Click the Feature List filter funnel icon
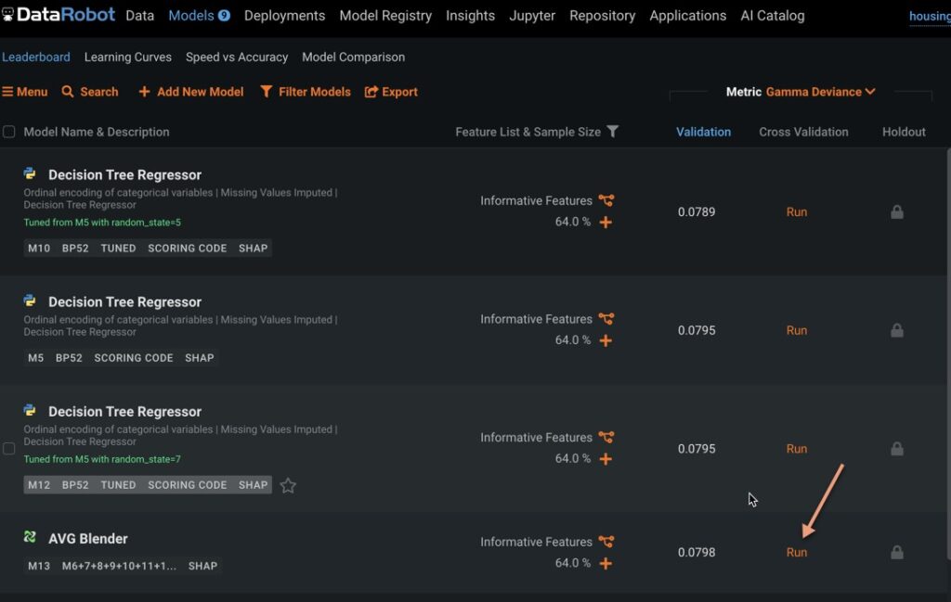Viewport: 951px width, 602px height. (x=613, y=132)
